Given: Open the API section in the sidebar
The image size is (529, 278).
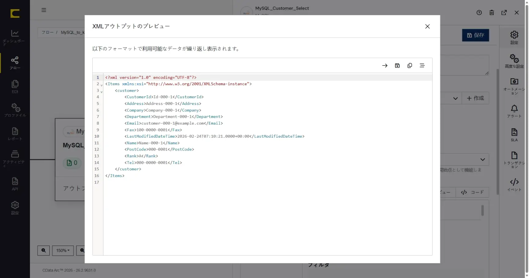Looking at the screenshot, I should pos(15,184).
